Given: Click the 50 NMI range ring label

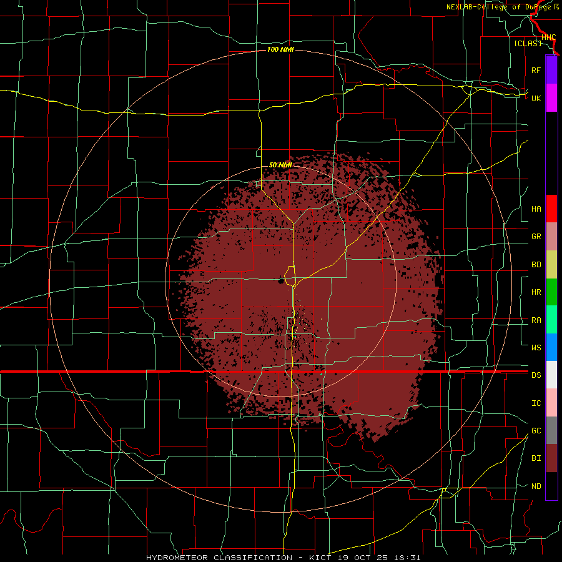Looking at the screenshot, I should pyautogui.click(x=280, y=165).
